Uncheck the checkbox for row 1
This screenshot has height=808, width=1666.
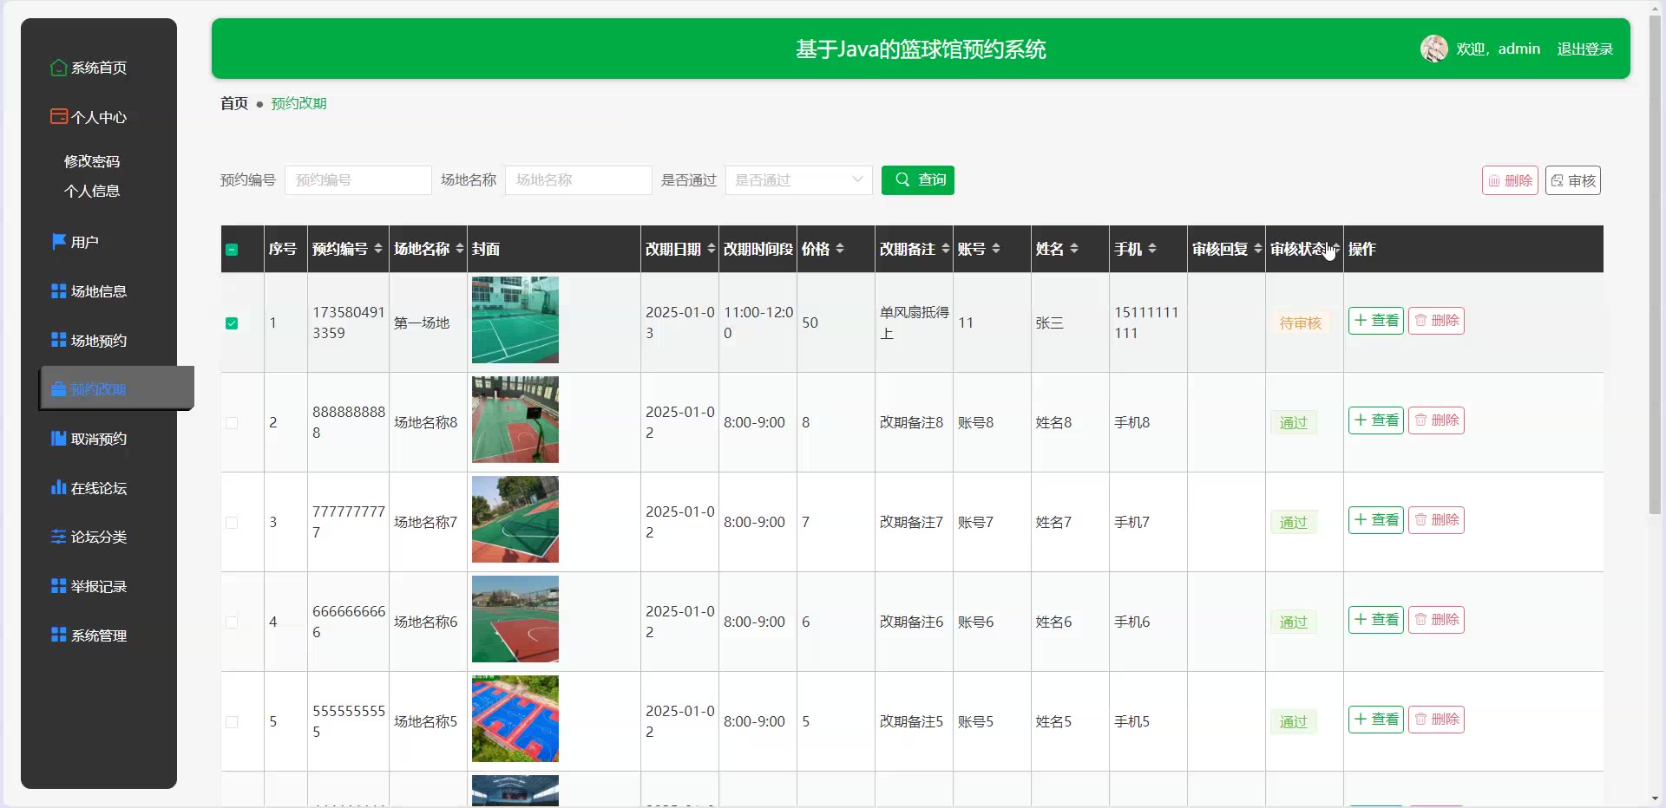[x=232, y=323]
